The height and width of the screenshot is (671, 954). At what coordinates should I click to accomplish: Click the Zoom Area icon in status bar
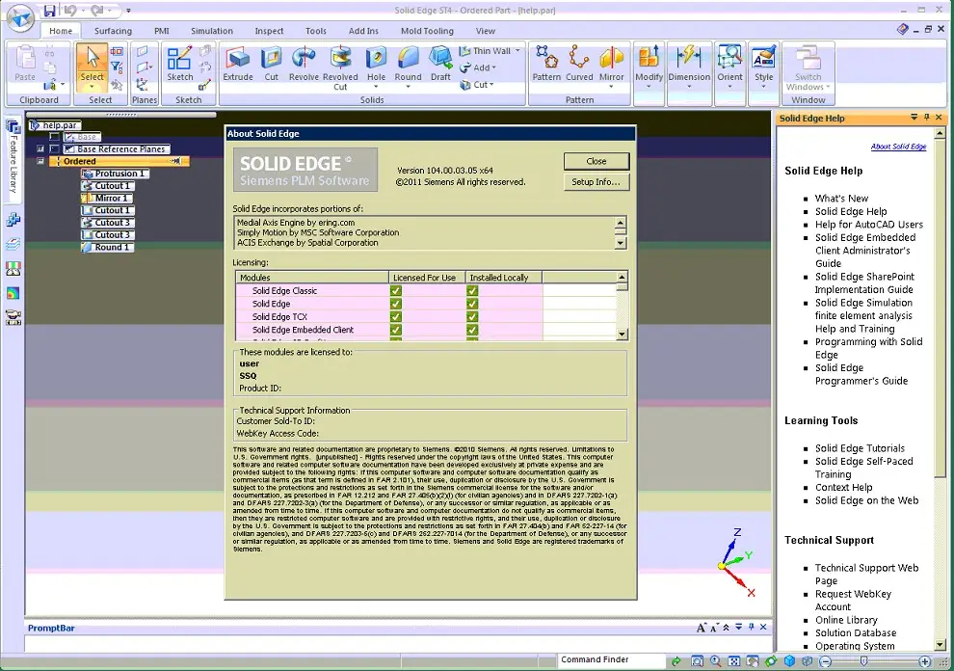[697, 661]
